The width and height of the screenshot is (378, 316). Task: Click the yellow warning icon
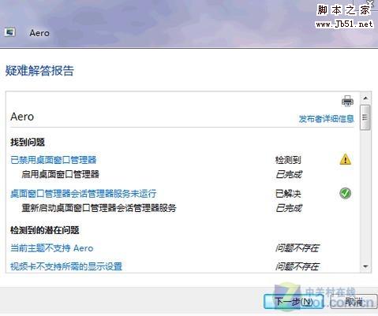click(x=345, y=159)
